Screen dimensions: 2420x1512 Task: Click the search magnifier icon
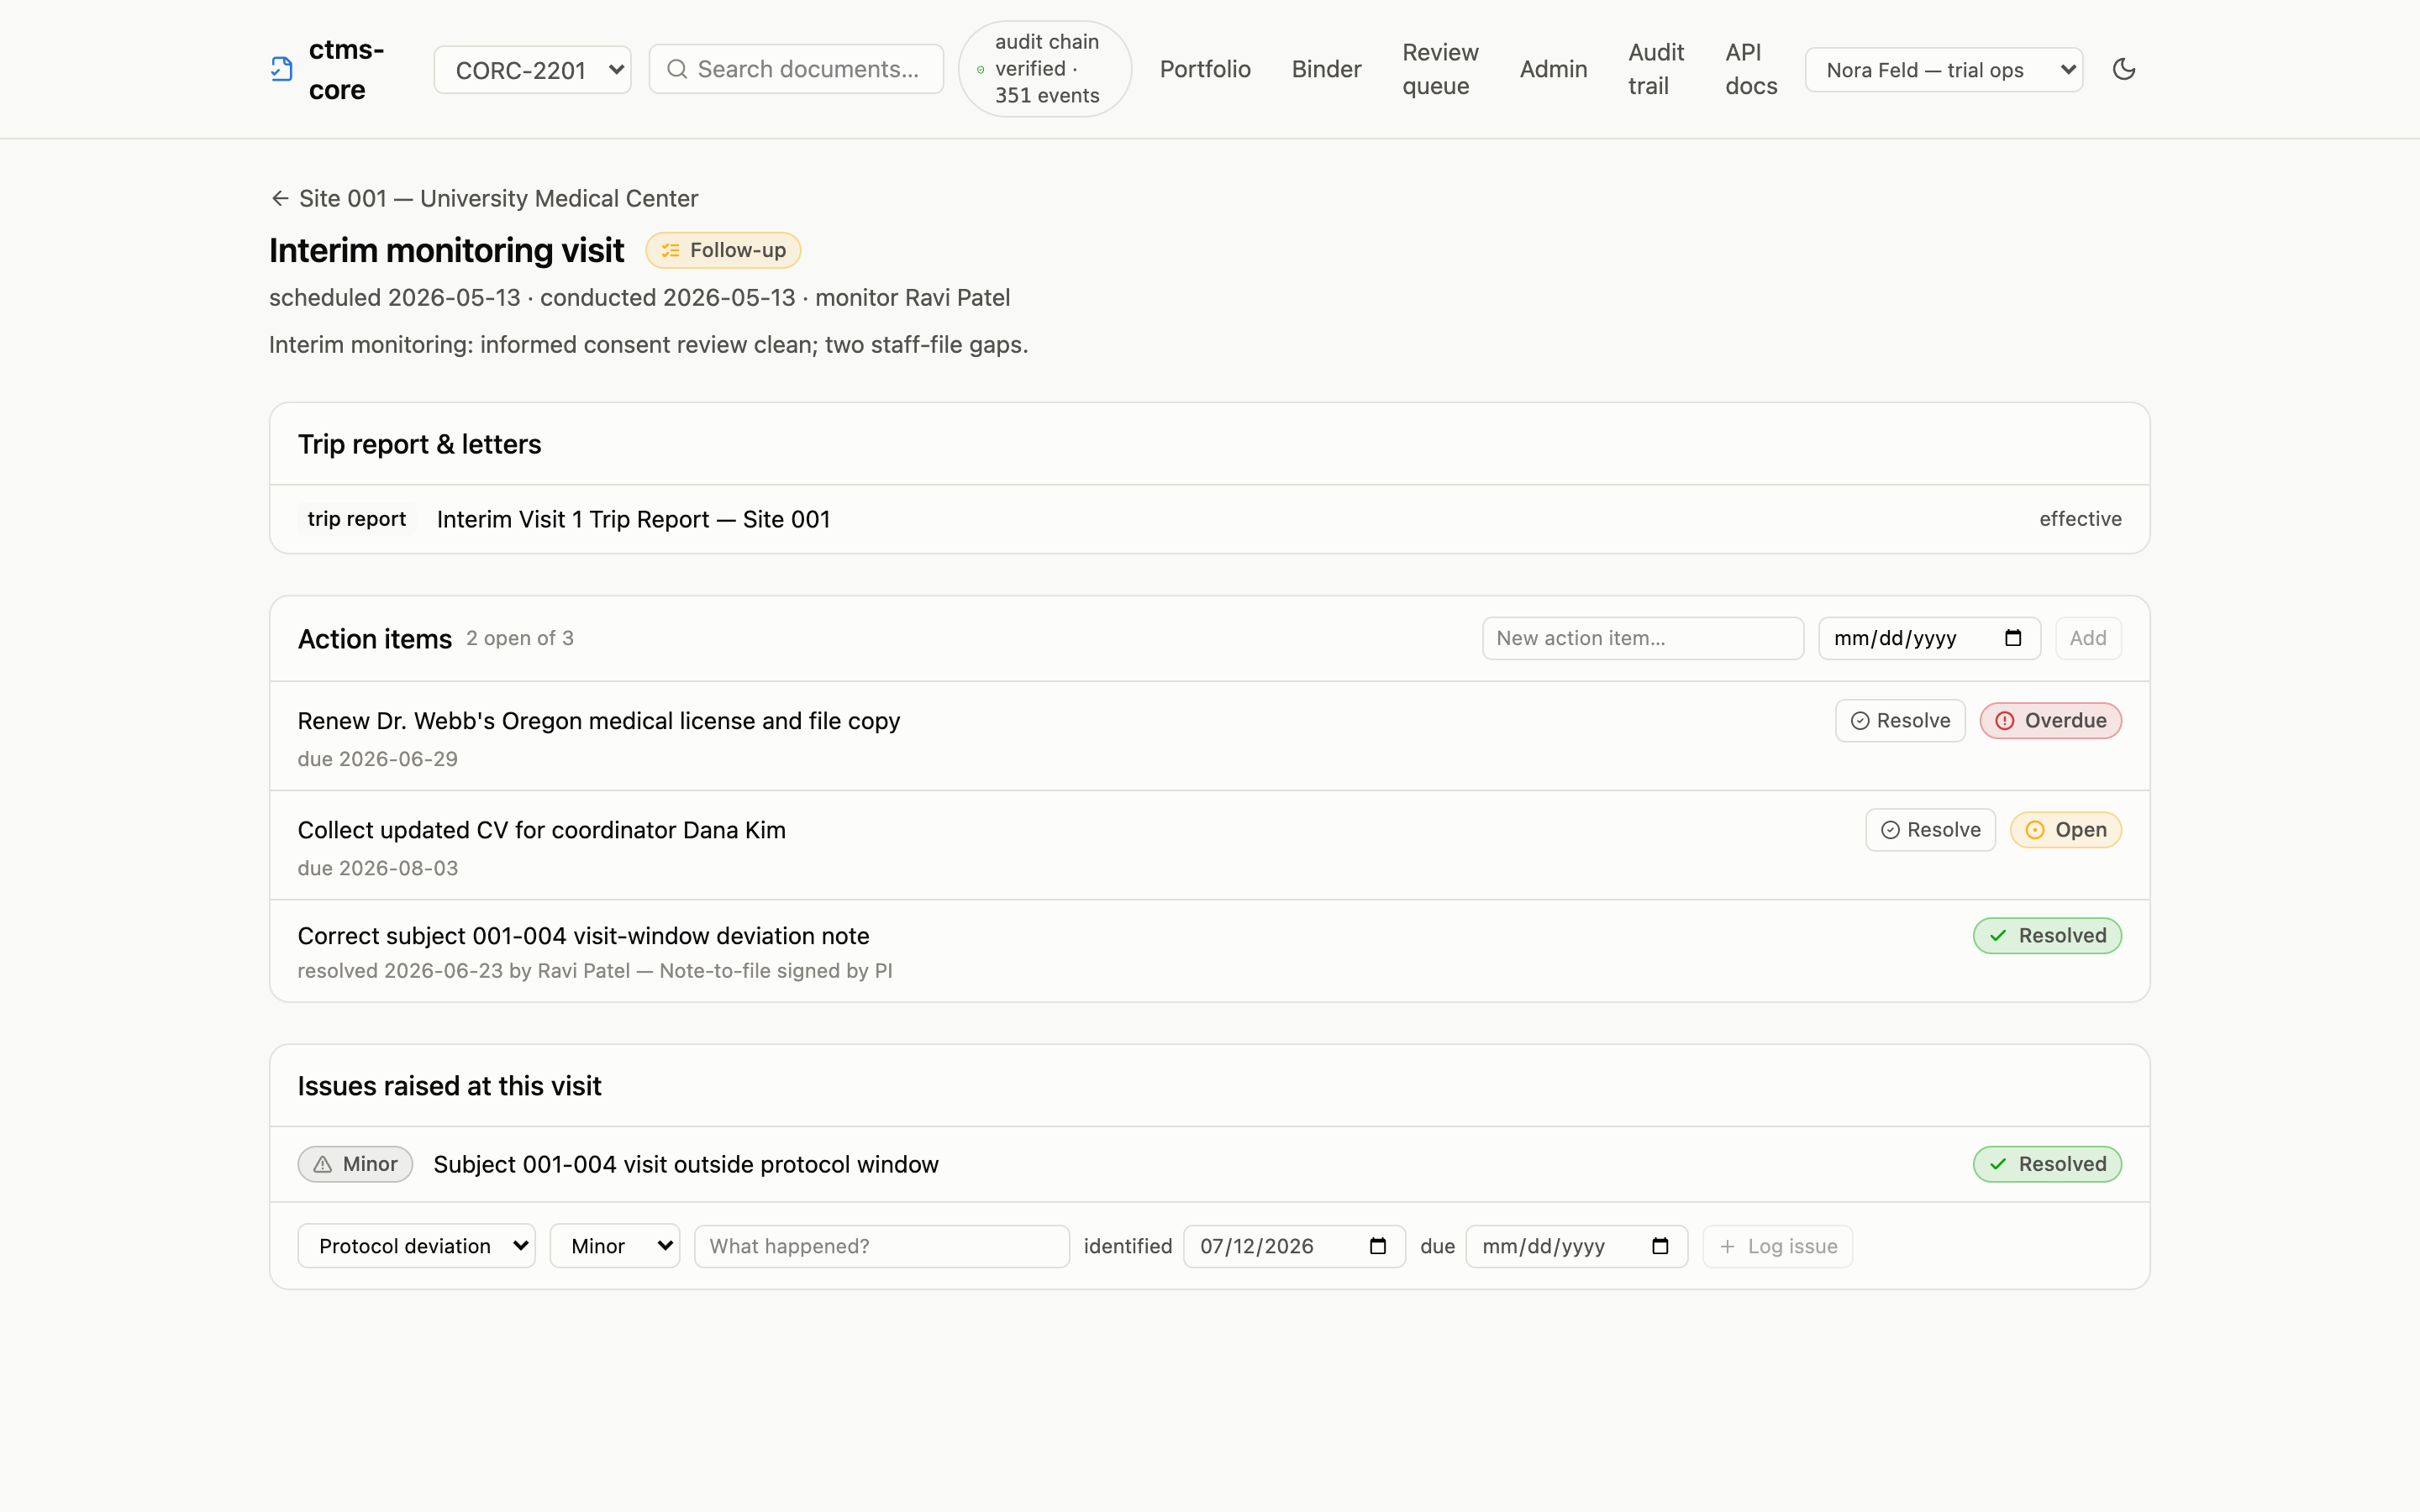click(x=677, y=69)
